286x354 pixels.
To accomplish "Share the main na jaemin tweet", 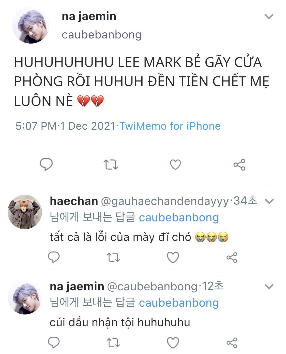I will [x=239, y=165].
